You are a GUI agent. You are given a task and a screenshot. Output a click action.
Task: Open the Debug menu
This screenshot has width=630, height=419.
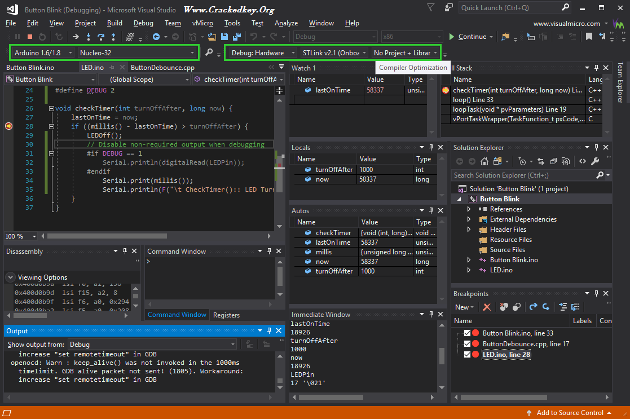point(143,23)
